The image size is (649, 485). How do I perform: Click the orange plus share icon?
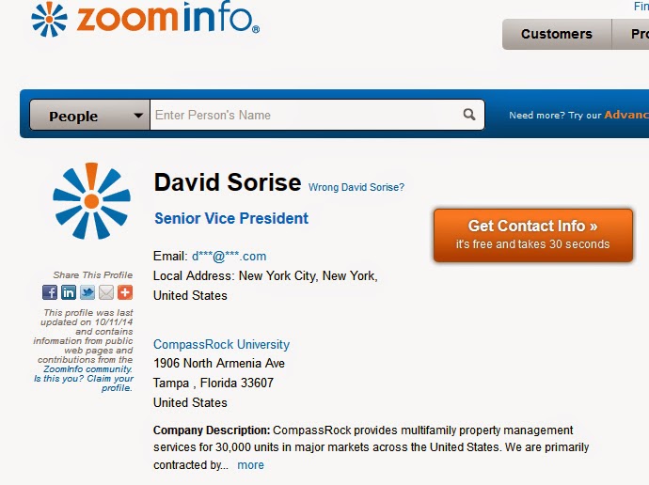(x=125, y=292)
